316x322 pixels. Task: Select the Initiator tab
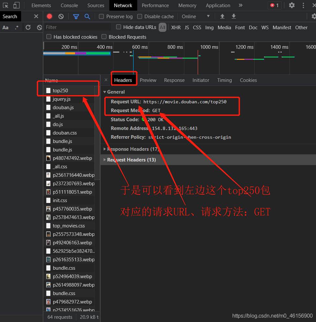pos(201,80)
